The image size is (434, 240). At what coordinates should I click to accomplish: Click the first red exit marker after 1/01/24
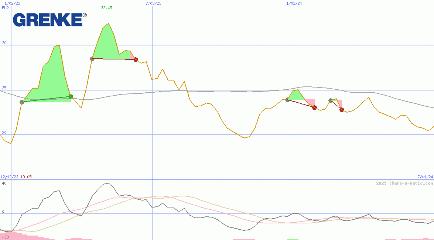(314, 107)
